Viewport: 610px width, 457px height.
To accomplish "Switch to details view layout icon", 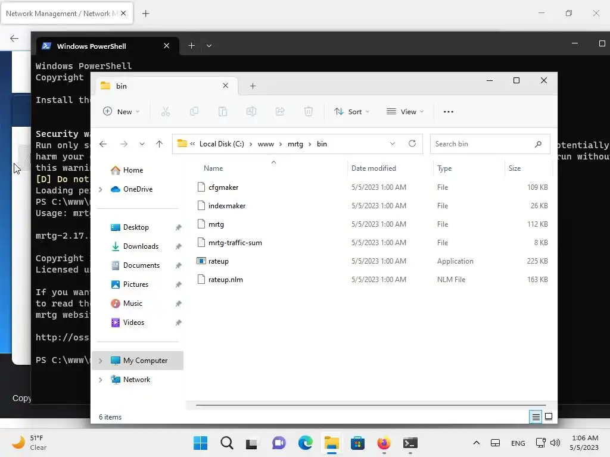I will click(x=536, y=417).
